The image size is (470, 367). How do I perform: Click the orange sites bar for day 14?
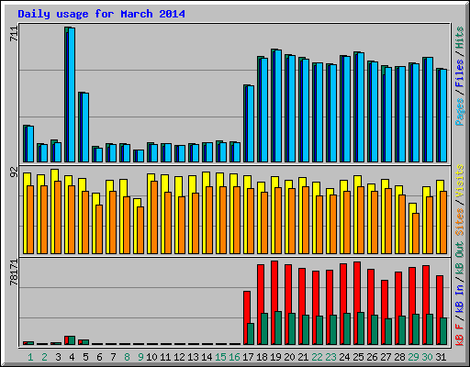pos(209,220)
